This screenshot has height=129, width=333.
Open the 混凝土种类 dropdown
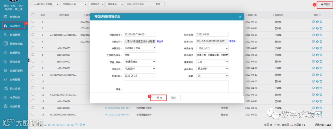(140, 62)
